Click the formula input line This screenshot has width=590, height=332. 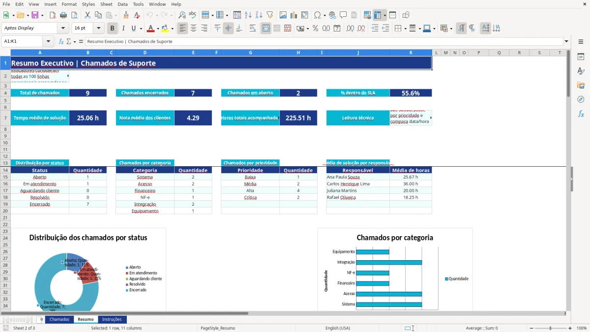pyautogui.click(x=324, y=41)
